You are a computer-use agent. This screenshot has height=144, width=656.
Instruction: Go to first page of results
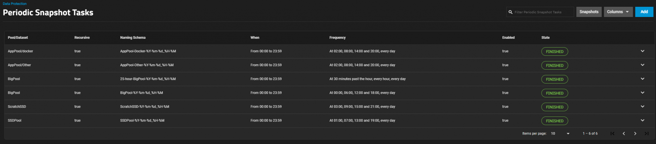613,133
